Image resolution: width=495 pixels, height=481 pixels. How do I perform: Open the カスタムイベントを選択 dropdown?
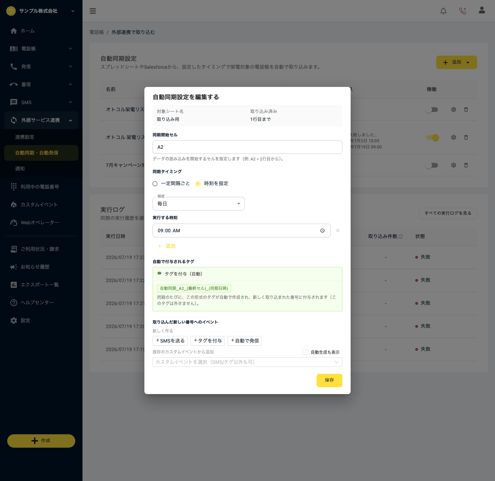click(x=247, y=362)
